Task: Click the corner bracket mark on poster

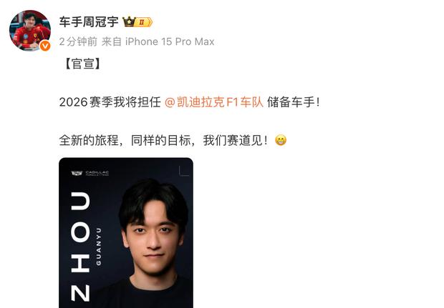Action: point(184,171)
